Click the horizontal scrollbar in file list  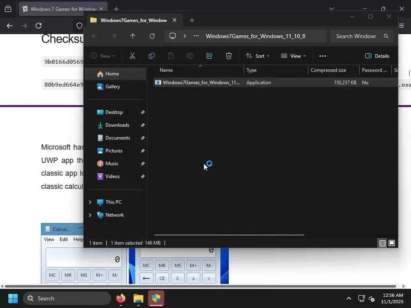(229, 235)
